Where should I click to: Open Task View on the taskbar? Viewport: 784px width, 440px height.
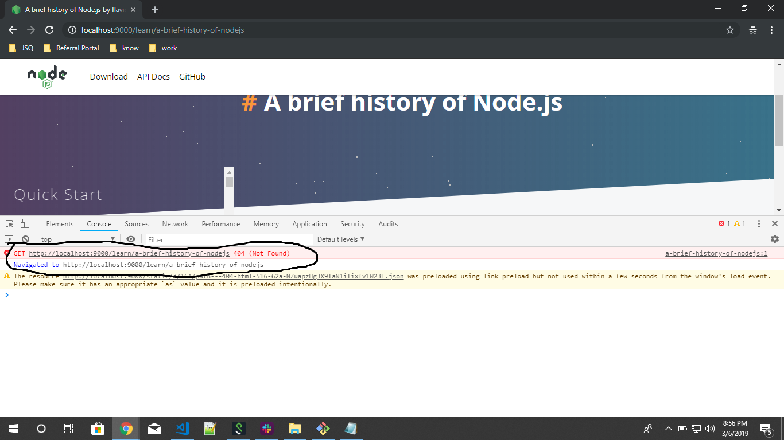tap(69, 429)
